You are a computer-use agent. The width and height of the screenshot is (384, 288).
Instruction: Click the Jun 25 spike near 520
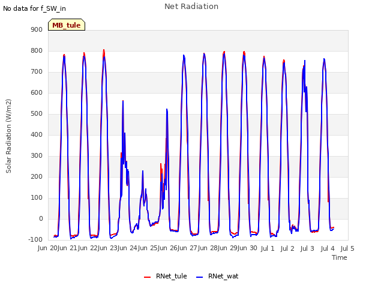point(167,109)
